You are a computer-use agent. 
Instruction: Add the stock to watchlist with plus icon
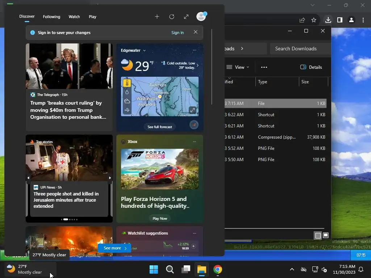point(193,246)
